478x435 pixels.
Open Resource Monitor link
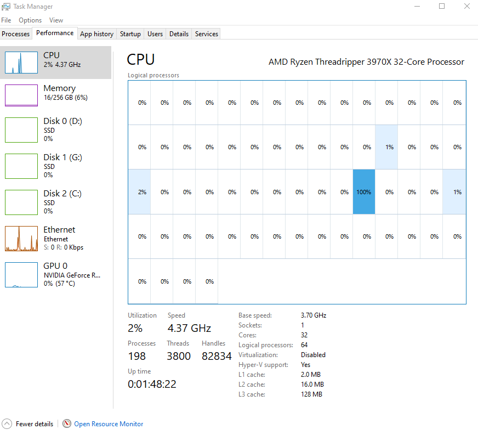pyautogui.click(x=109, y=423)
